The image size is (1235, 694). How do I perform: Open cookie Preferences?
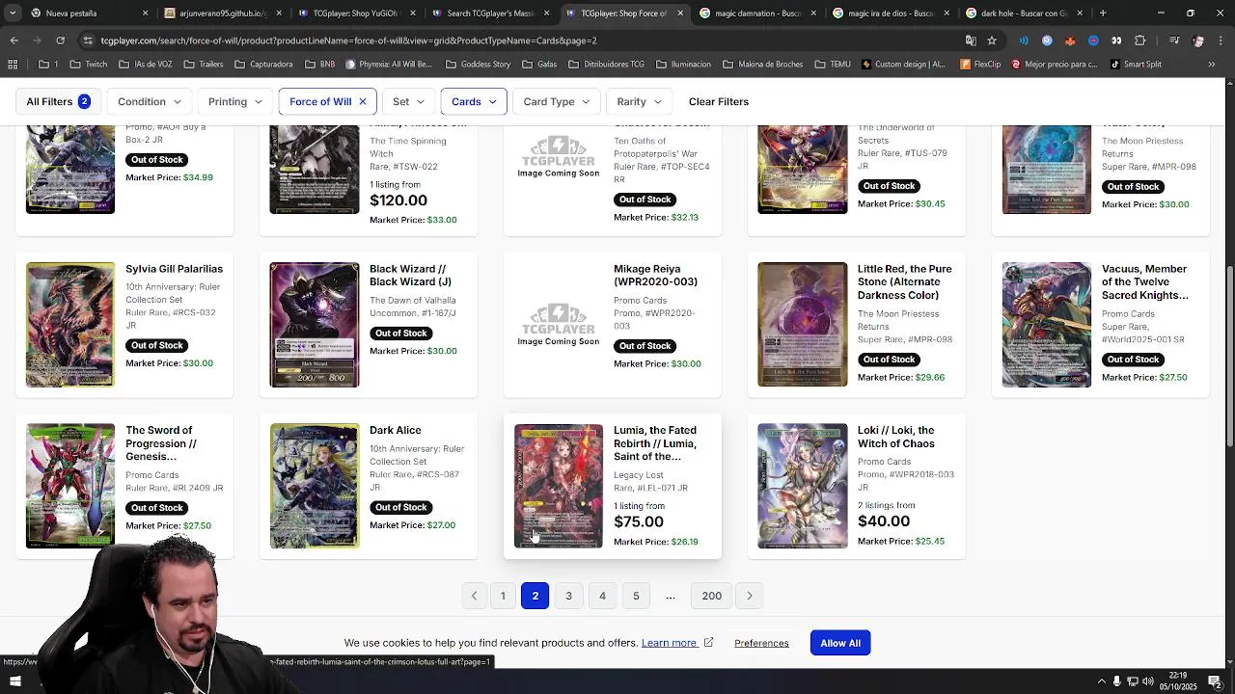(761, 643)
